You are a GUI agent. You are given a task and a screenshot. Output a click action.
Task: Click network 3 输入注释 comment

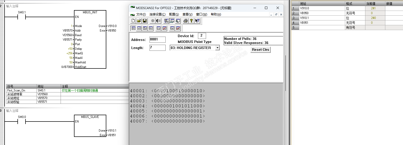[12, 111]
